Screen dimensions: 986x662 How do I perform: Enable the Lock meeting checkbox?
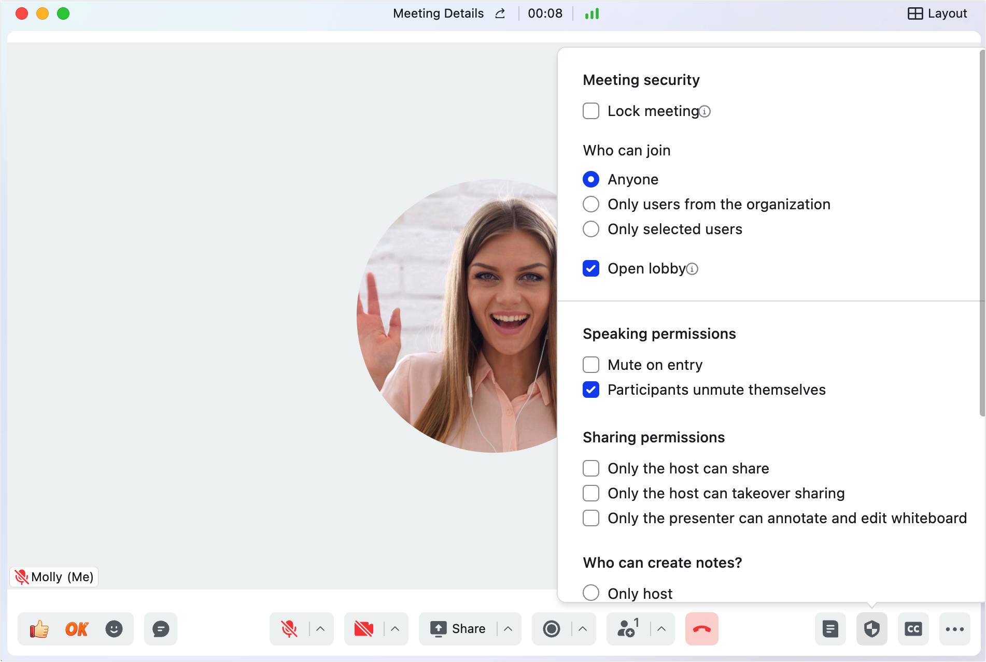591,111
